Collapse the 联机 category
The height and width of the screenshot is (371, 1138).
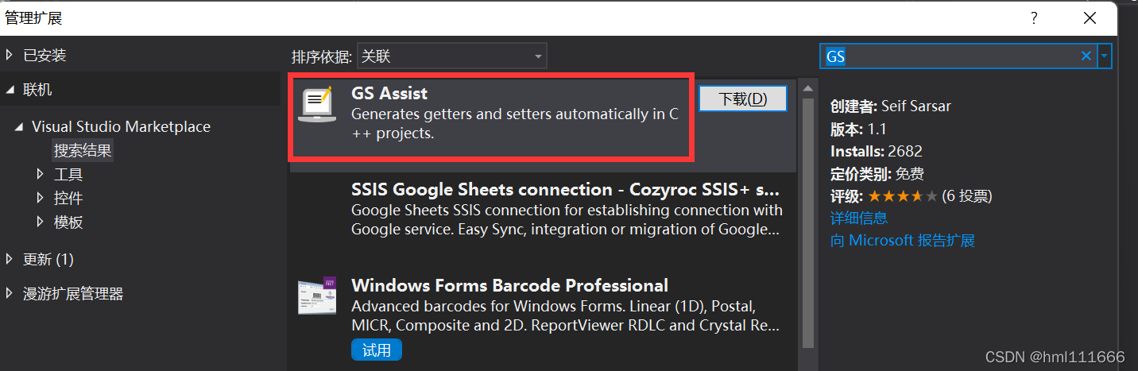pyautogui.click(x=10, y=90)
